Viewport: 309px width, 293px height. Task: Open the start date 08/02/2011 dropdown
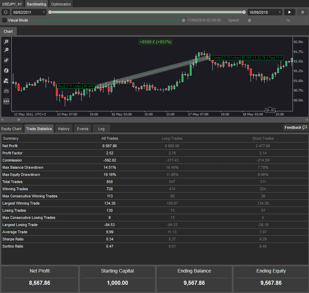[x=29, y=12]
